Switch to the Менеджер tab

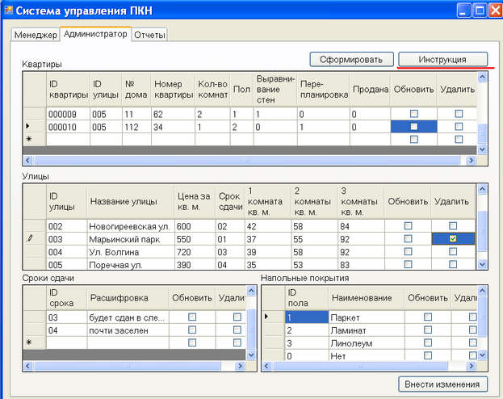(36, 36)
